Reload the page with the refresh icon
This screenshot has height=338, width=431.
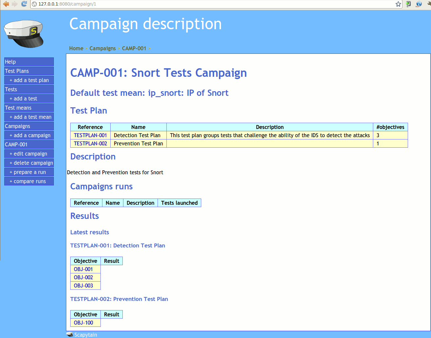click(24, 4)
